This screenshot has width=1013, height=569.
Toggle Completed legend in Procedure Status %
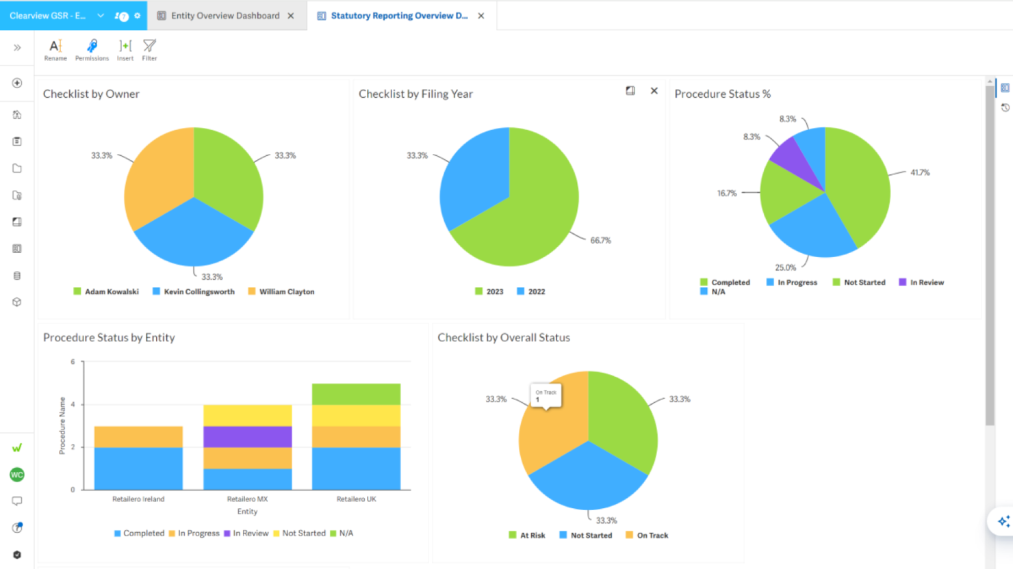(x=725, y=282)
